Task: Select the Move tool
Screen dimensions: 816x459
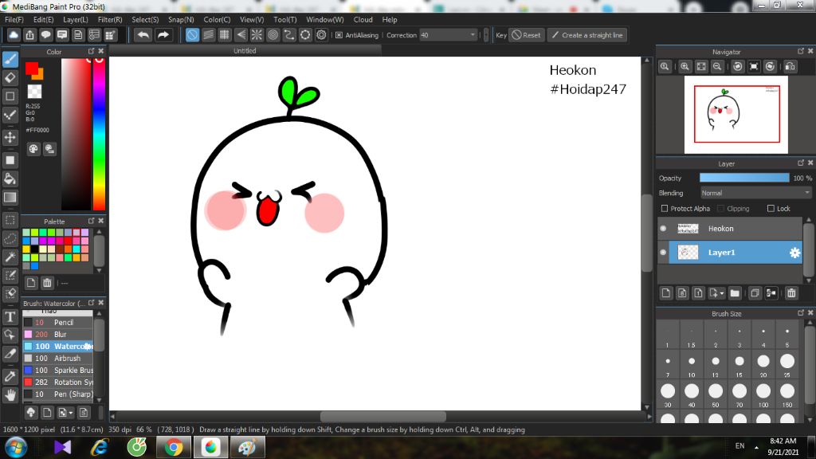Action: click(x=10, y=137)
